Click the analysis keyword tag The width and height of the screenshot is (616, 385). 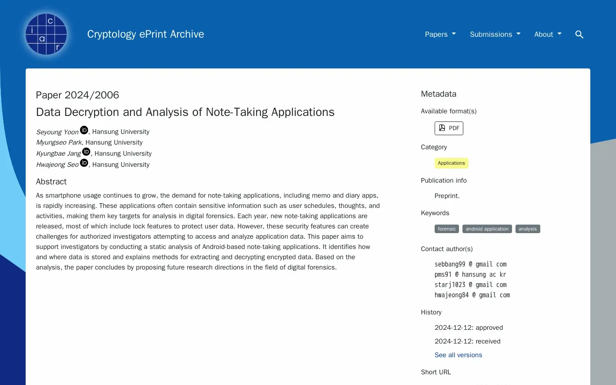click(527, 229)
